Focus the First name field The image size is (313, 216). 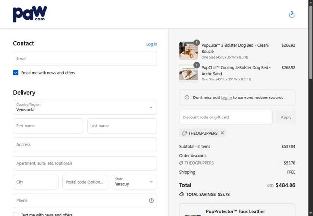48,126
